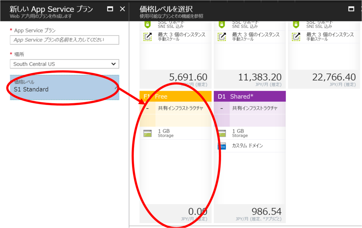Click the scale icon in the 22,766.40 card
Image resolution: width=362 pixels, height=228 pixels.
coord(296,36)
